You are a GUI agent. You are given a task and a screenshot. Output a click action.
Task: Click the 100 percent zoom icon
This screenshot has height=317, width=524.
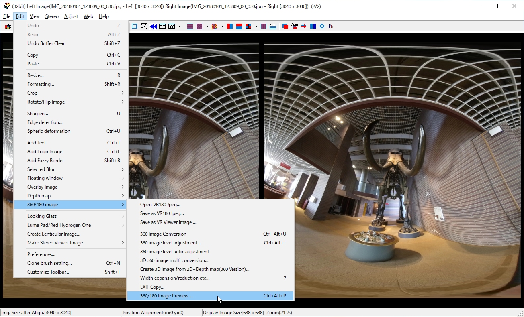(172, 26)
